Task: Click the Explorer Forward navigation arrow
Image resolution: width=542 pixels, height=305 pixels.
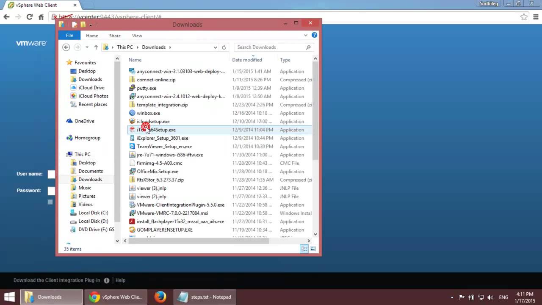Action: pos(77,47)
